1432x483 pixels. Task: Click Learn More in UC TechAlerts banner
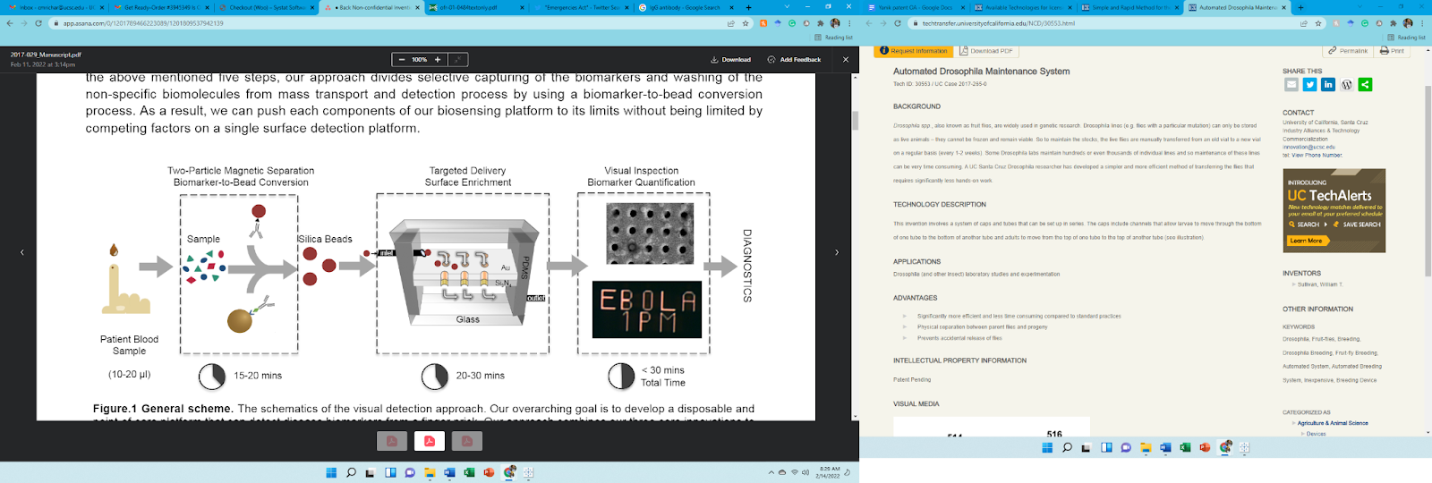(1306, 241)
